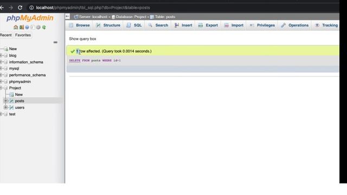Click Show query box link
Screen dimensions: 347x195
[82, 38]
